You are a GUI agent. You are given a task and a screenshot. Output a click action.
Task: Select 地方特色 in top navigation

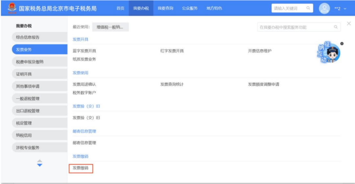click(214, 8)
